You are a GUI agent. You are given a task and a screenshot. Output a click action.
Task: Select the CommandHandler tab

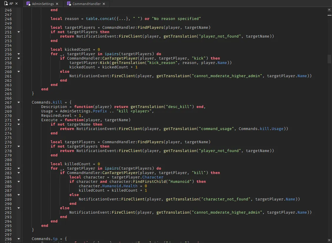86,4
